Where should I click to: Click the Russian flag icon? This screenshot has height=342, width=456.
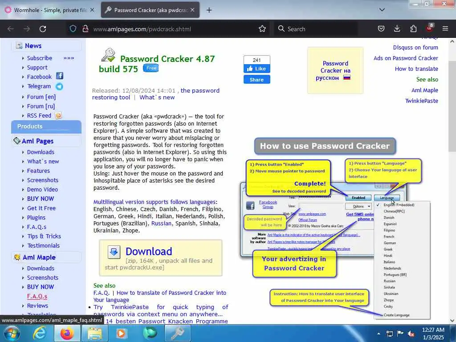click(347, 77)
